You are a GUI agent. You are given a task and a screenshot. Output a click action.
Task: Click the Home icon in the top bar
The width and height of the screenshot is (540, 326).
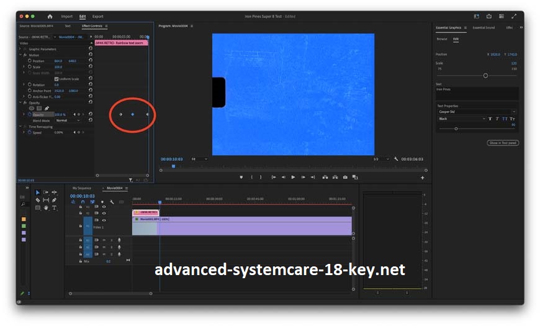coord(50,16)
